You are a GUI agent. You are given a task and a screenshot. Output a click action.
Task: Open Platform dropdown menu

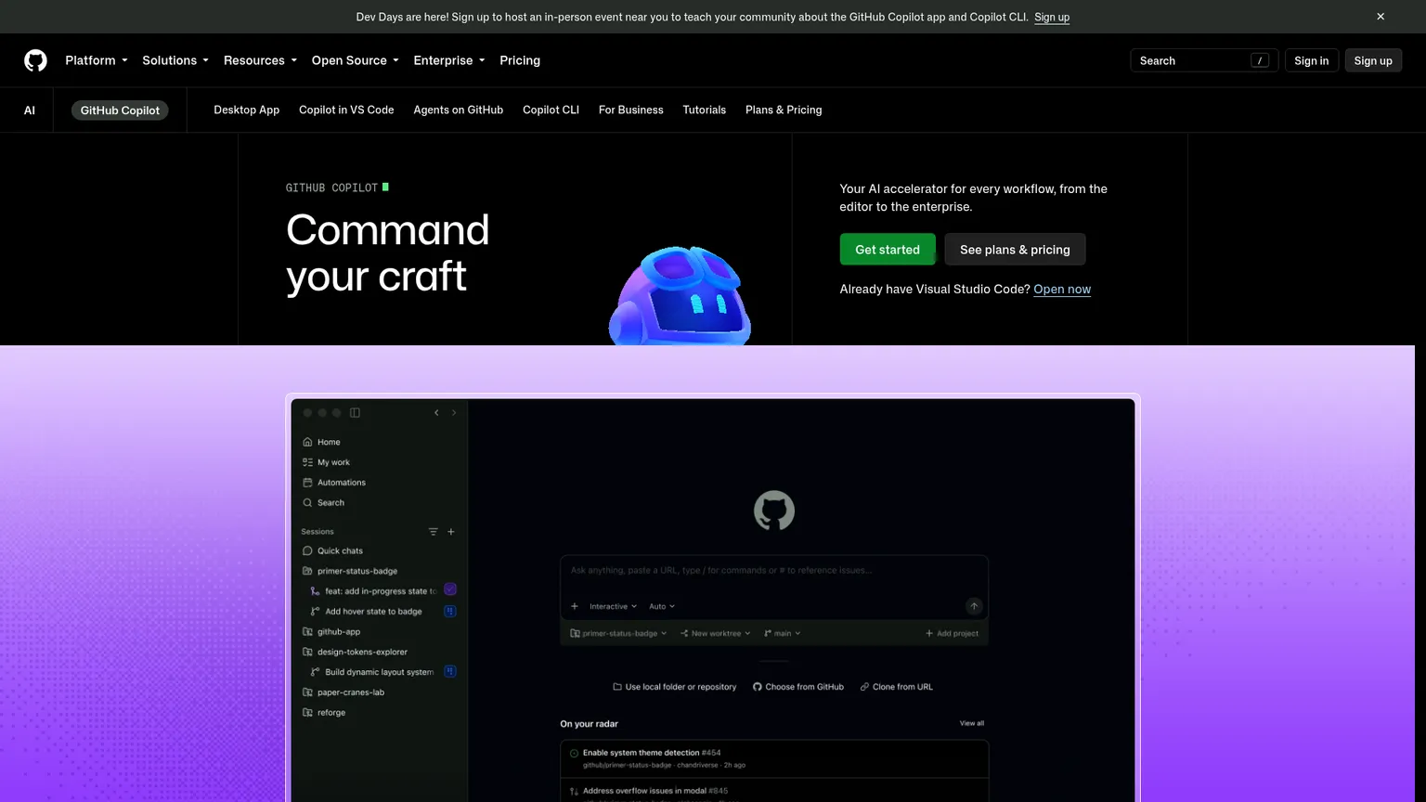[97, 60]
